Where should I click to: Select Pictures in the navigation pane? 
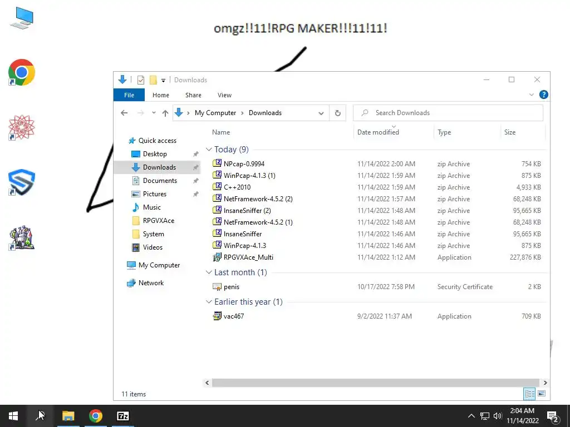click(x=155, y=194)
